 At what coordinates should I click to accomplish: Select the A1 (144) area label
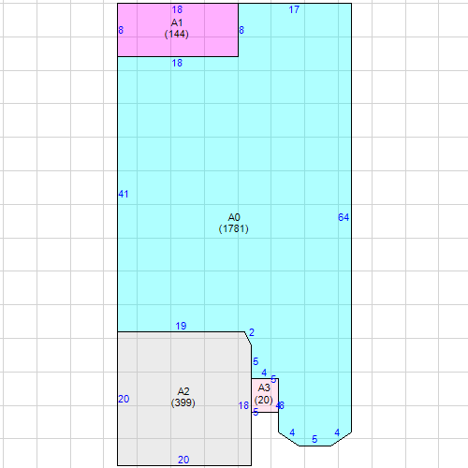pos(177,28)
